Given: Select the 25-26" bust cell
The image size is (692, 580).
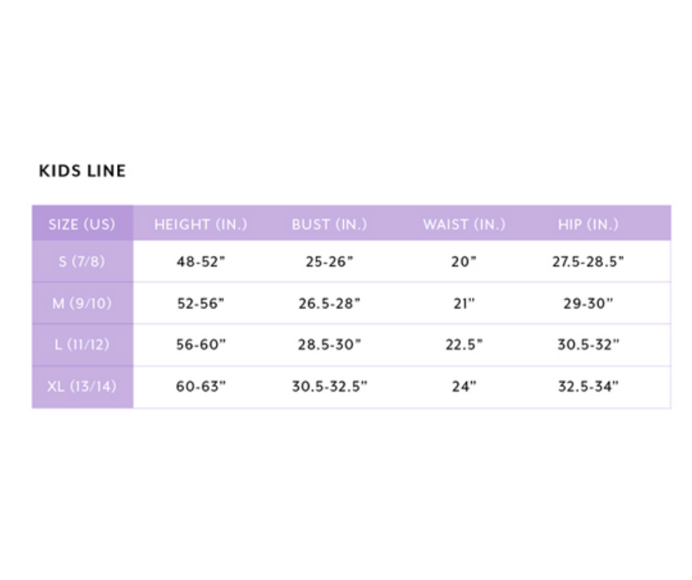Looking at the screenshot, I should (329, 262).
